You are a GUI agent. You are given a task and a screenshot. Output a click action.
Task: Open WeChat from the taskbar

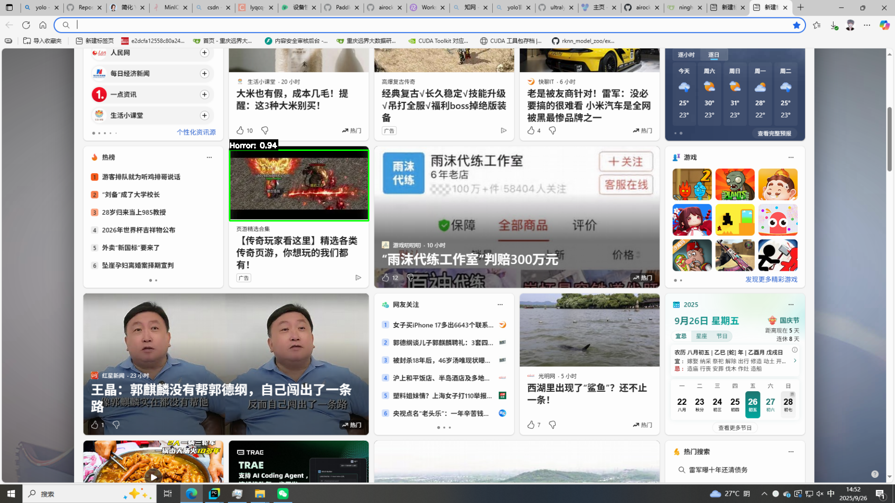283,493
